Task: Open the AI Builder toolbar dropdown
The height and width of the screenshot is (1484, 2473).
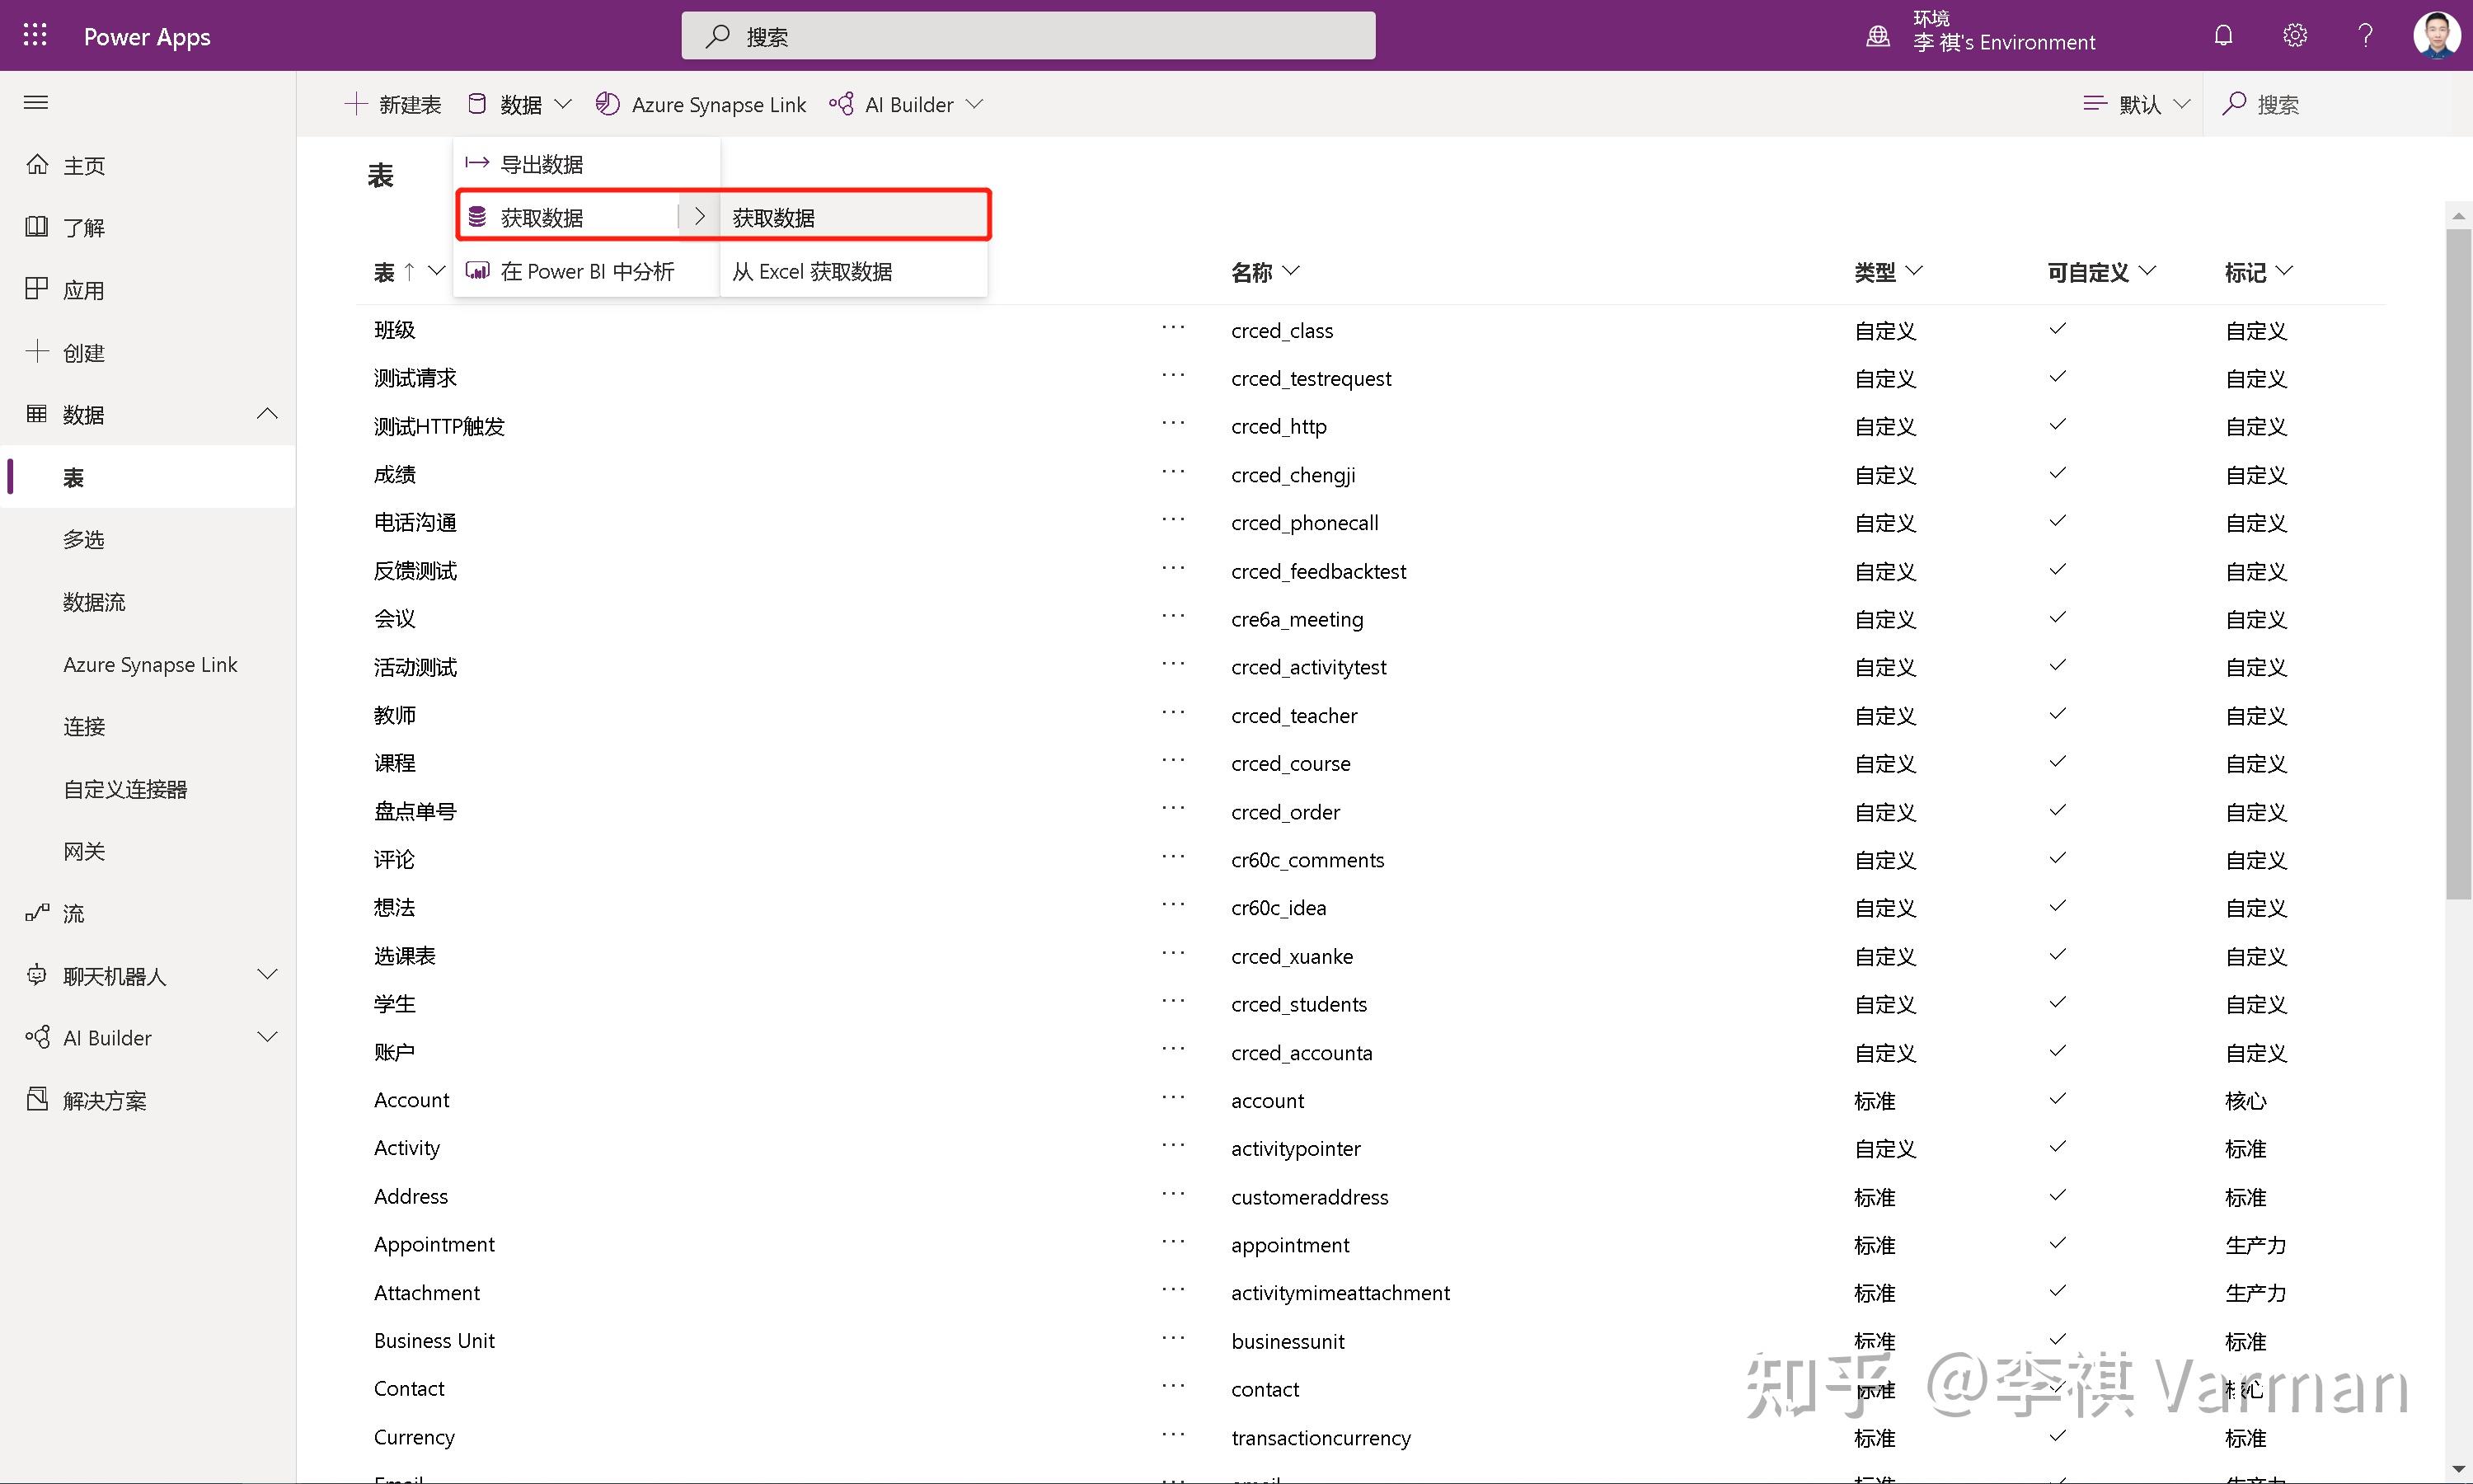Action: (x=908, y=104)
